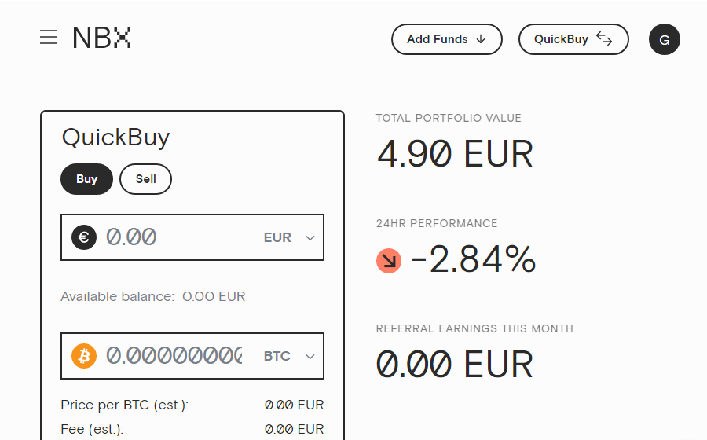Viewport: 707px width, 440px height.
Task: Click the Add Funds button
Action: coord(447,39)
